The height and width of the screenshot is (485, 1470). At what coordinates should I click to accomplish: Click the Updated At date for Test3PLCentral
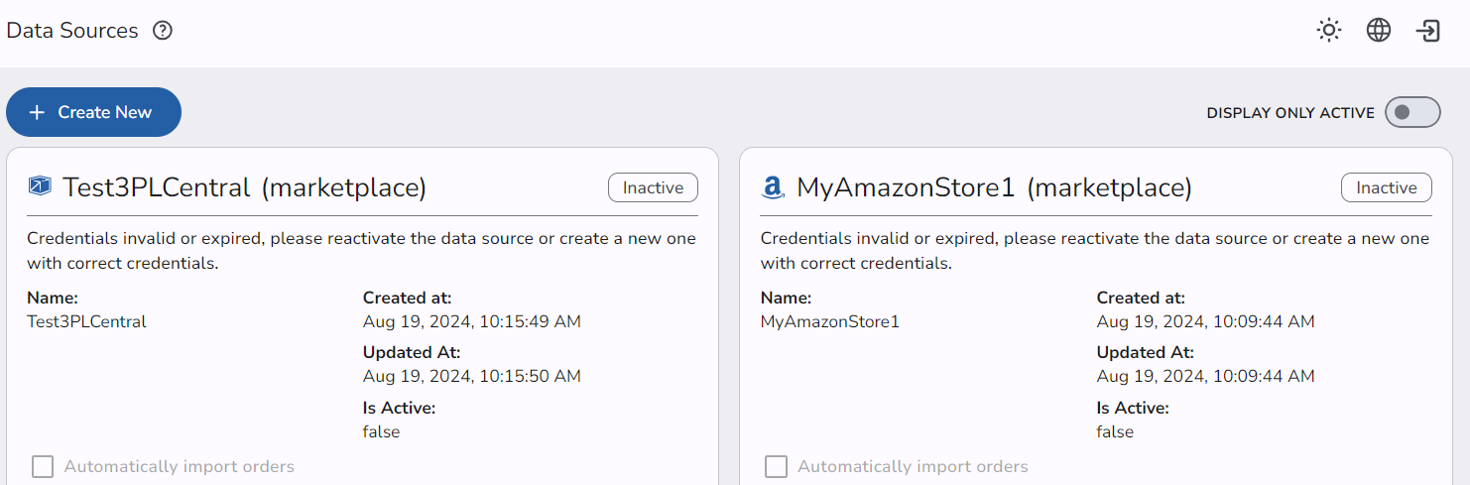(x=471, y=376)
